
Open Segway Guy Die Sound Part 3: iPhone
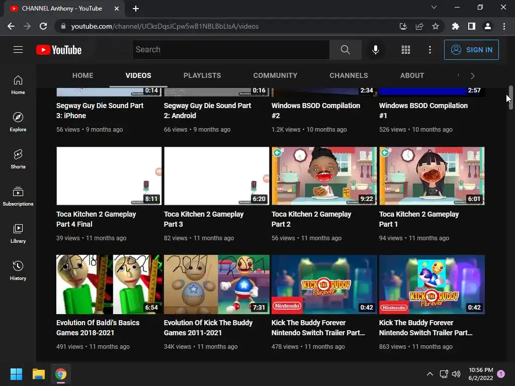pyautogui.click(x=100, y=111)
